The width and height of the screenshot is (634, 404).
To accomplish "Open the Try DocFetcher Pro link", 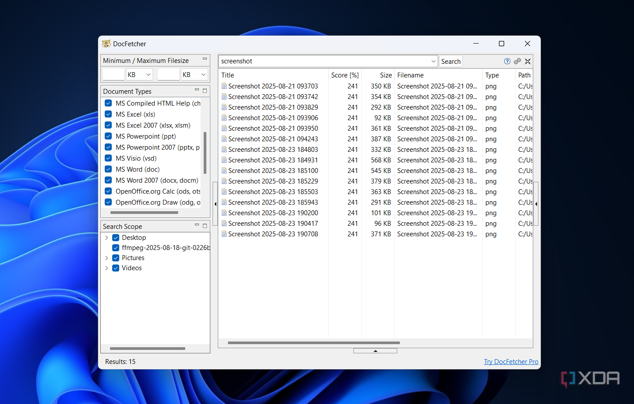I will [x=511, y=362].
